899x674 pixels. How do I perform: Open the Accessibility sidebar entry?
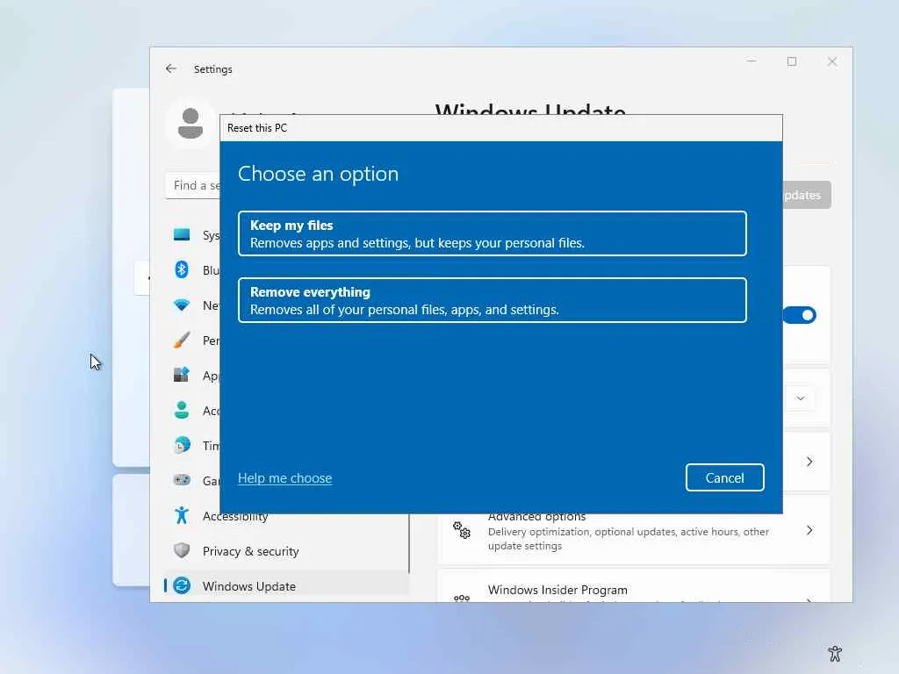(x=287, y=516)
